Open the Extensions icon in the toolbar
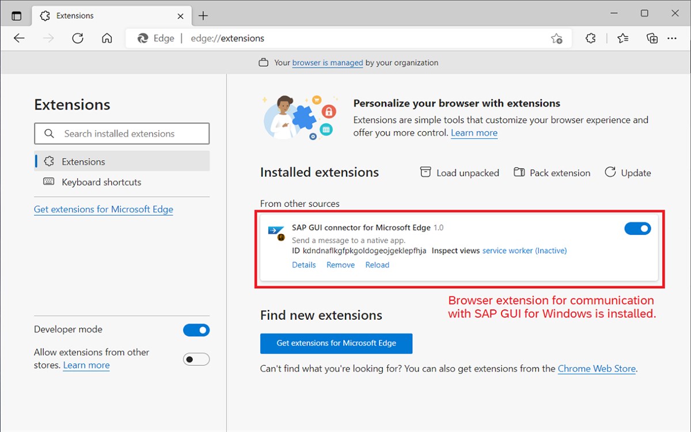 [590, 38]
